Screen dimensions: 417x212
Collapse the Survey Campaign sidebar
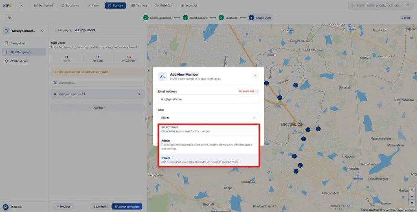tap(42, 31)
